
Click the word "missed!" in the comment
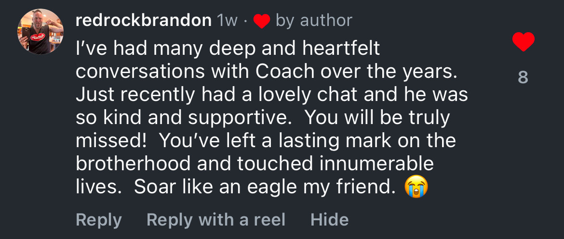(111, 141)
